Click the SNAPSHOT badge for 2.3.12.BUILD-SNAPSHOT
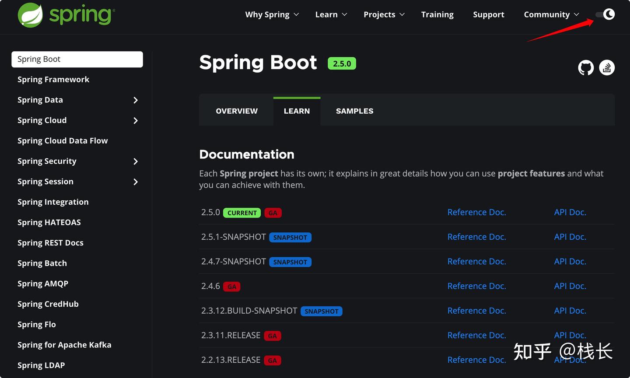The width and height of the screenshot is (630, 378). pyautogui.click(x=322, y=311)
